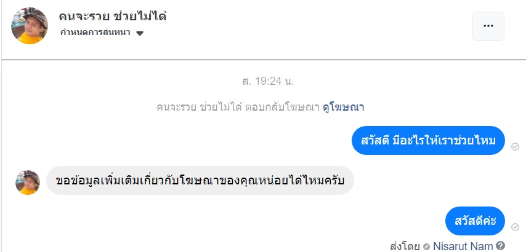The image size is (526, 252).
Task: Open large profile picture in header
Action: point(30,26)
